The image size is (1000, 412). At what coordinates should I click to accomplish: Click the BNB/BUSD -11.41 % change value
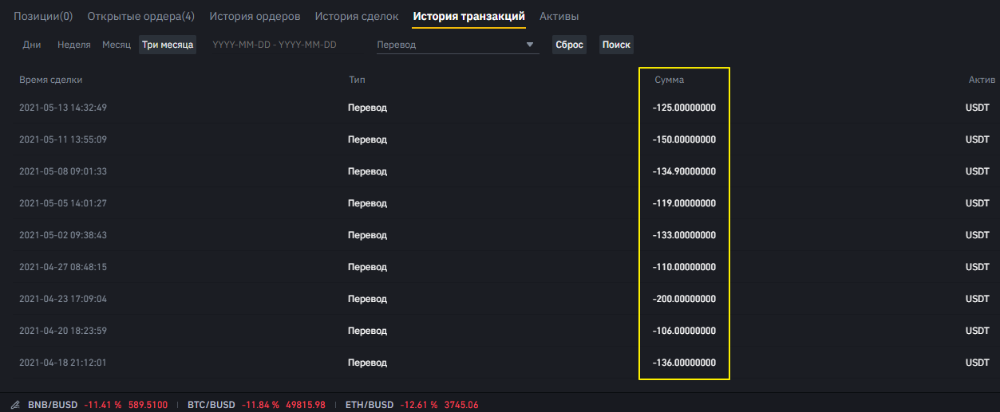coord(103,405)
